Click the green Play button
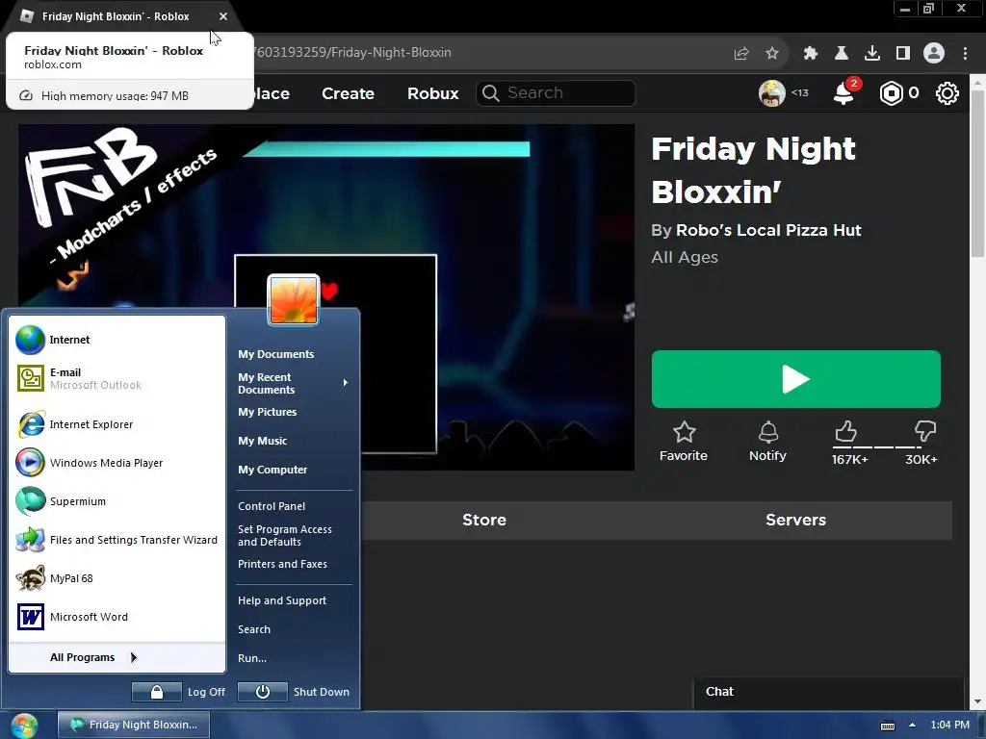 pyautogui.click(x=795, y=379)
